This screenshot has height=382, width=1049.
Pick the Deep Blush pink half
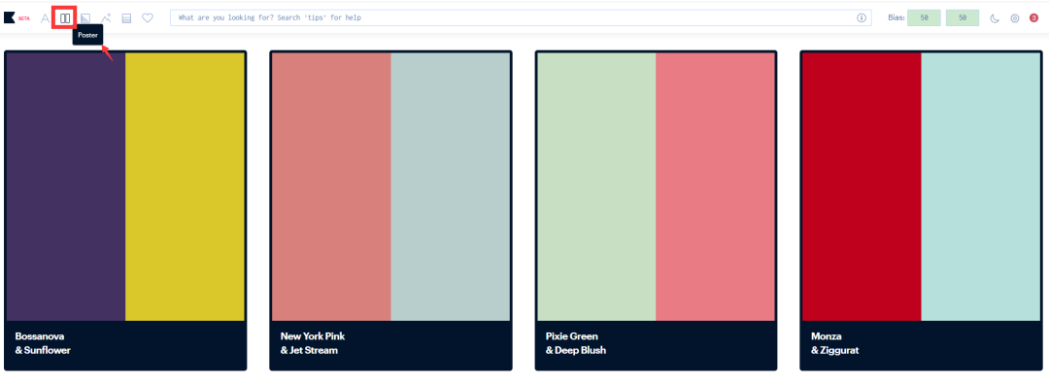[715, 186]
